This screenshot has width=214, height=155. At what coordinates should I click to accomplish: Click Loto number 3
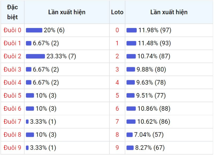117,69
